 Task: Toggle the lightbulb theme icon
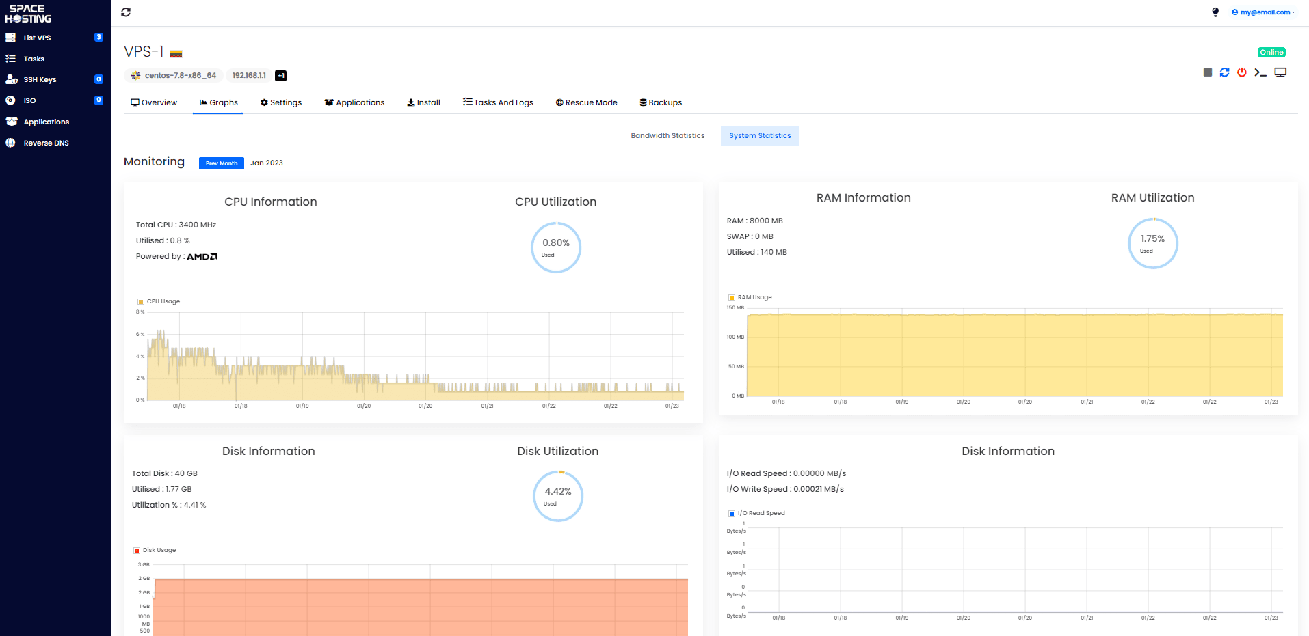click(x=1215, y=12)
